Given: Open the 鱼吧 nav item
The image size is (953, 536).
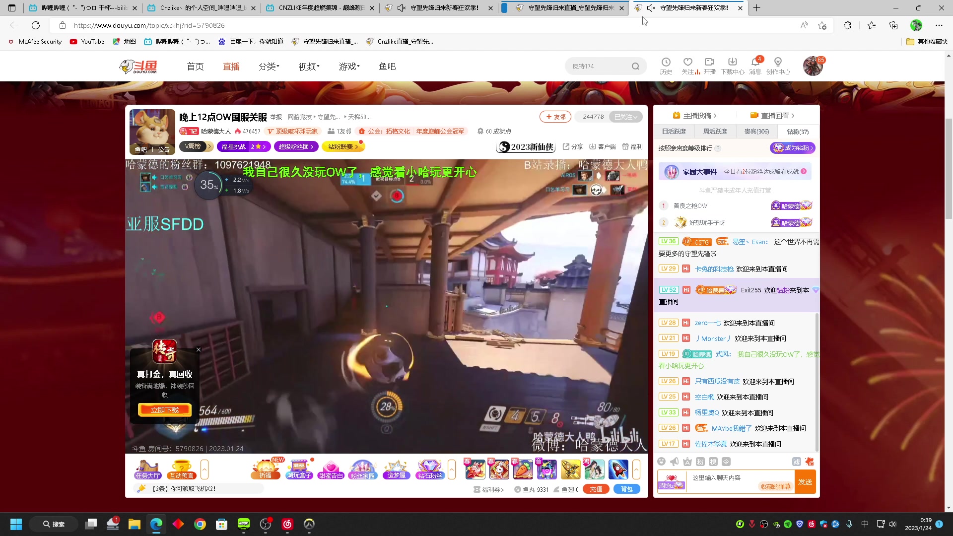Looking at the screenshot, I should click(x=387, y=67).
